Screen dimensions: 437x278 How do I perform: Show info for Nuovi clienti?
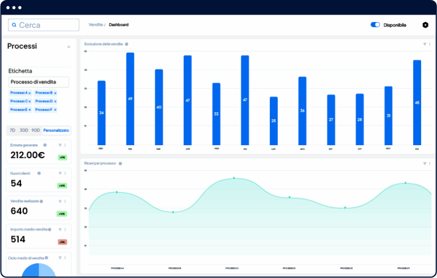(39, 173)
